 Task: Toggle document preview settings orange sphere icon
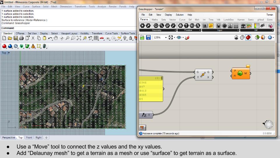263,37
